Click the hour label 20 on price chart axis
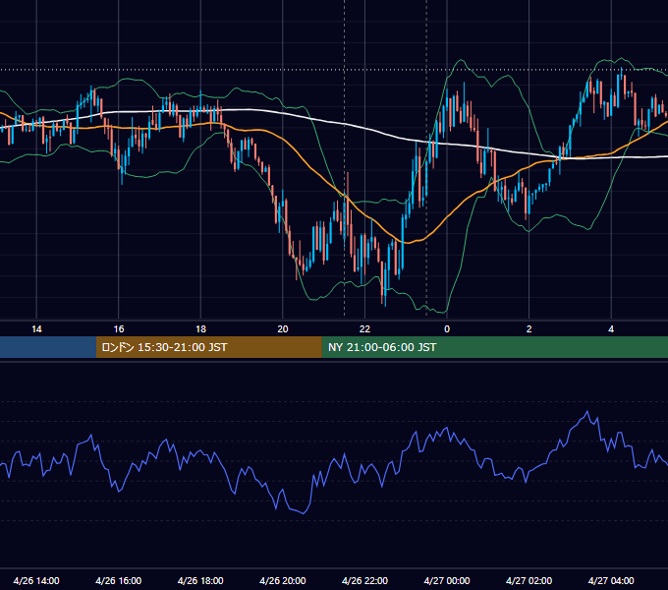Viewport: 668px width, 590px height. pos(283,329)
